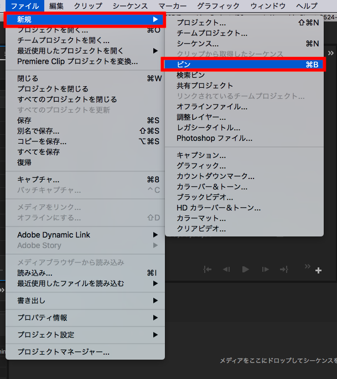The height and width of the screenshot is (379, 337).
Task: Choose 別名で保存...
Action: pos(85,131)
